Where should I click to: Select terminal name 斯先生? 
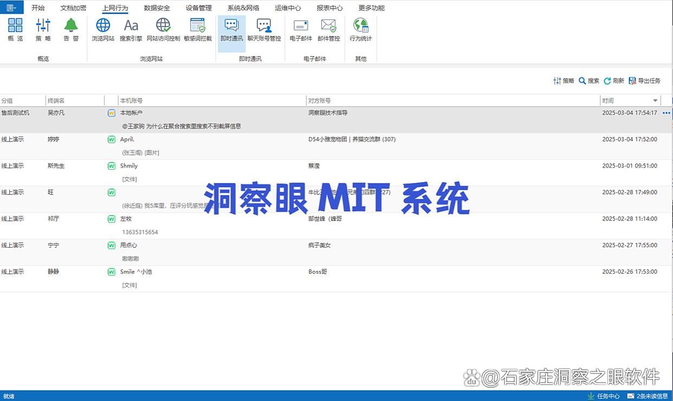(56, 166)
